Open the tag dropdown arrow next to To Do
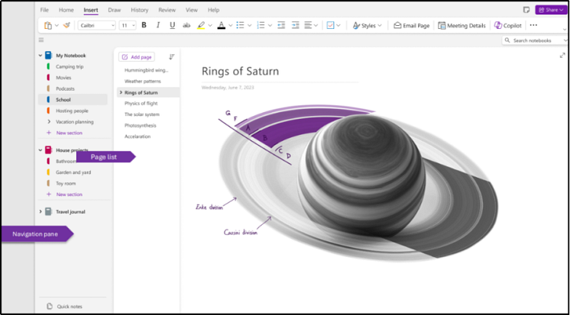The image size is (570, 315). click(x=338, y=26)
